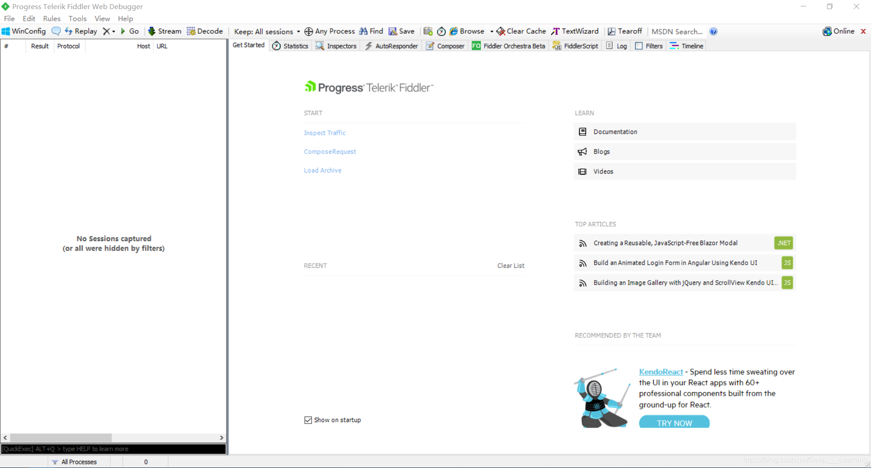Viewport: 871px width, 468px height.
Task: Click the Load Archive link
Action: pyautogui.click(x=323, y=170)
